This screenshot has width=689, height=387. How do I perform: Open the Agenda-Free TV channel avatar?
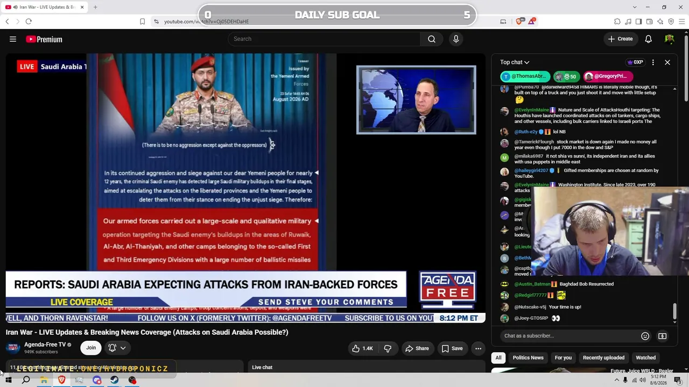coord(13,348)
